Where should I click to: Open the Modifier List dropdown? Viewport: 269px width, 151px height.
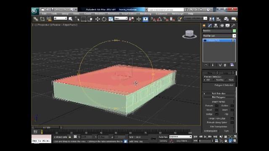pos(219,36)
